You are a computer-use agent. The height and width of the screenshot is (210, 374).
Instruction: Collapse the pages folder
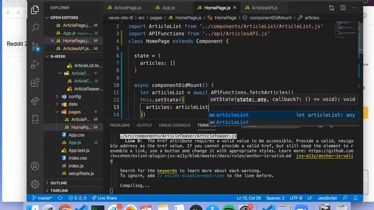(x=74, y=112)
